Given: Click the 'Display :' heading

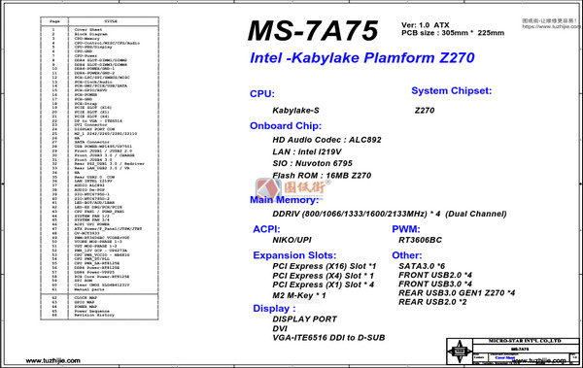Looking at the screenshot, I should (x=274, y=309).
